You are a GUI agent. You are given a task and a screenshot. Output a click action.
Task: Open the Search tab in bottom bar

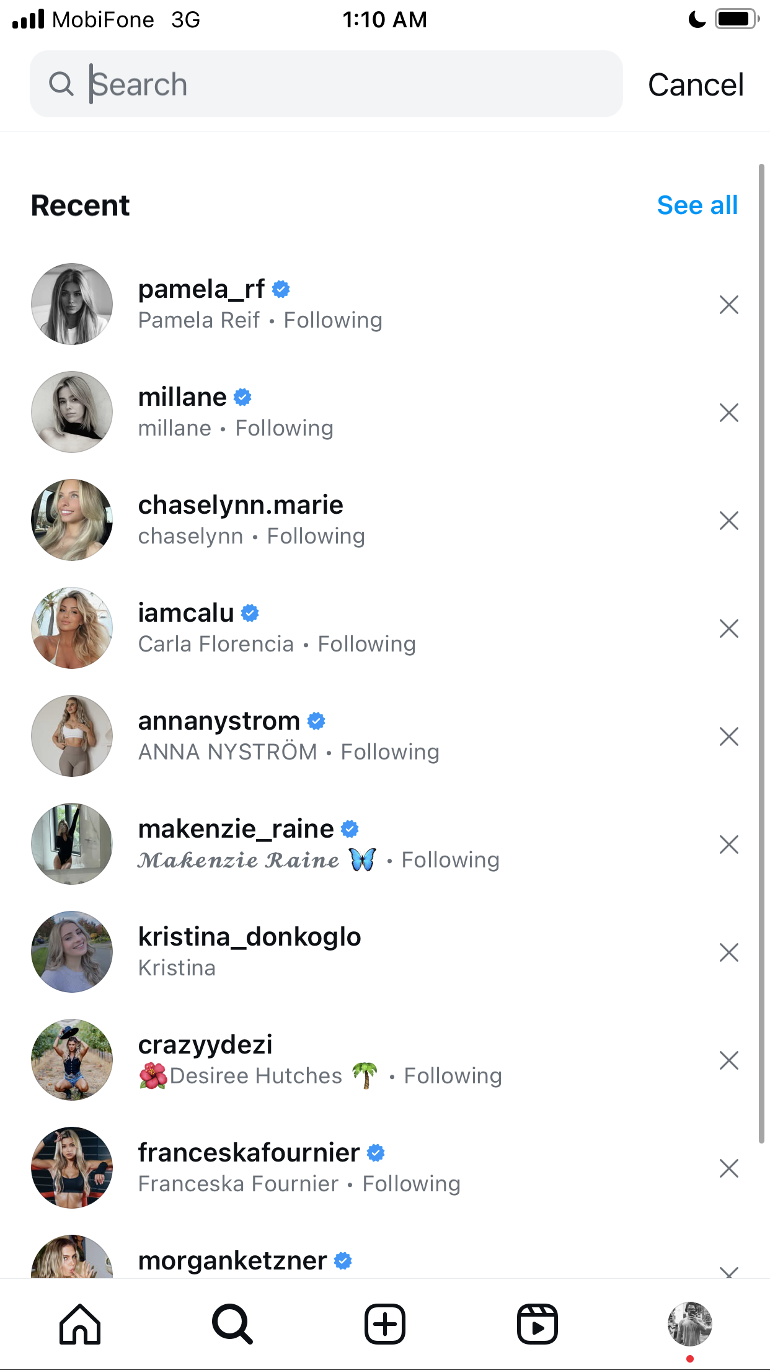[x=232, y=1324]
